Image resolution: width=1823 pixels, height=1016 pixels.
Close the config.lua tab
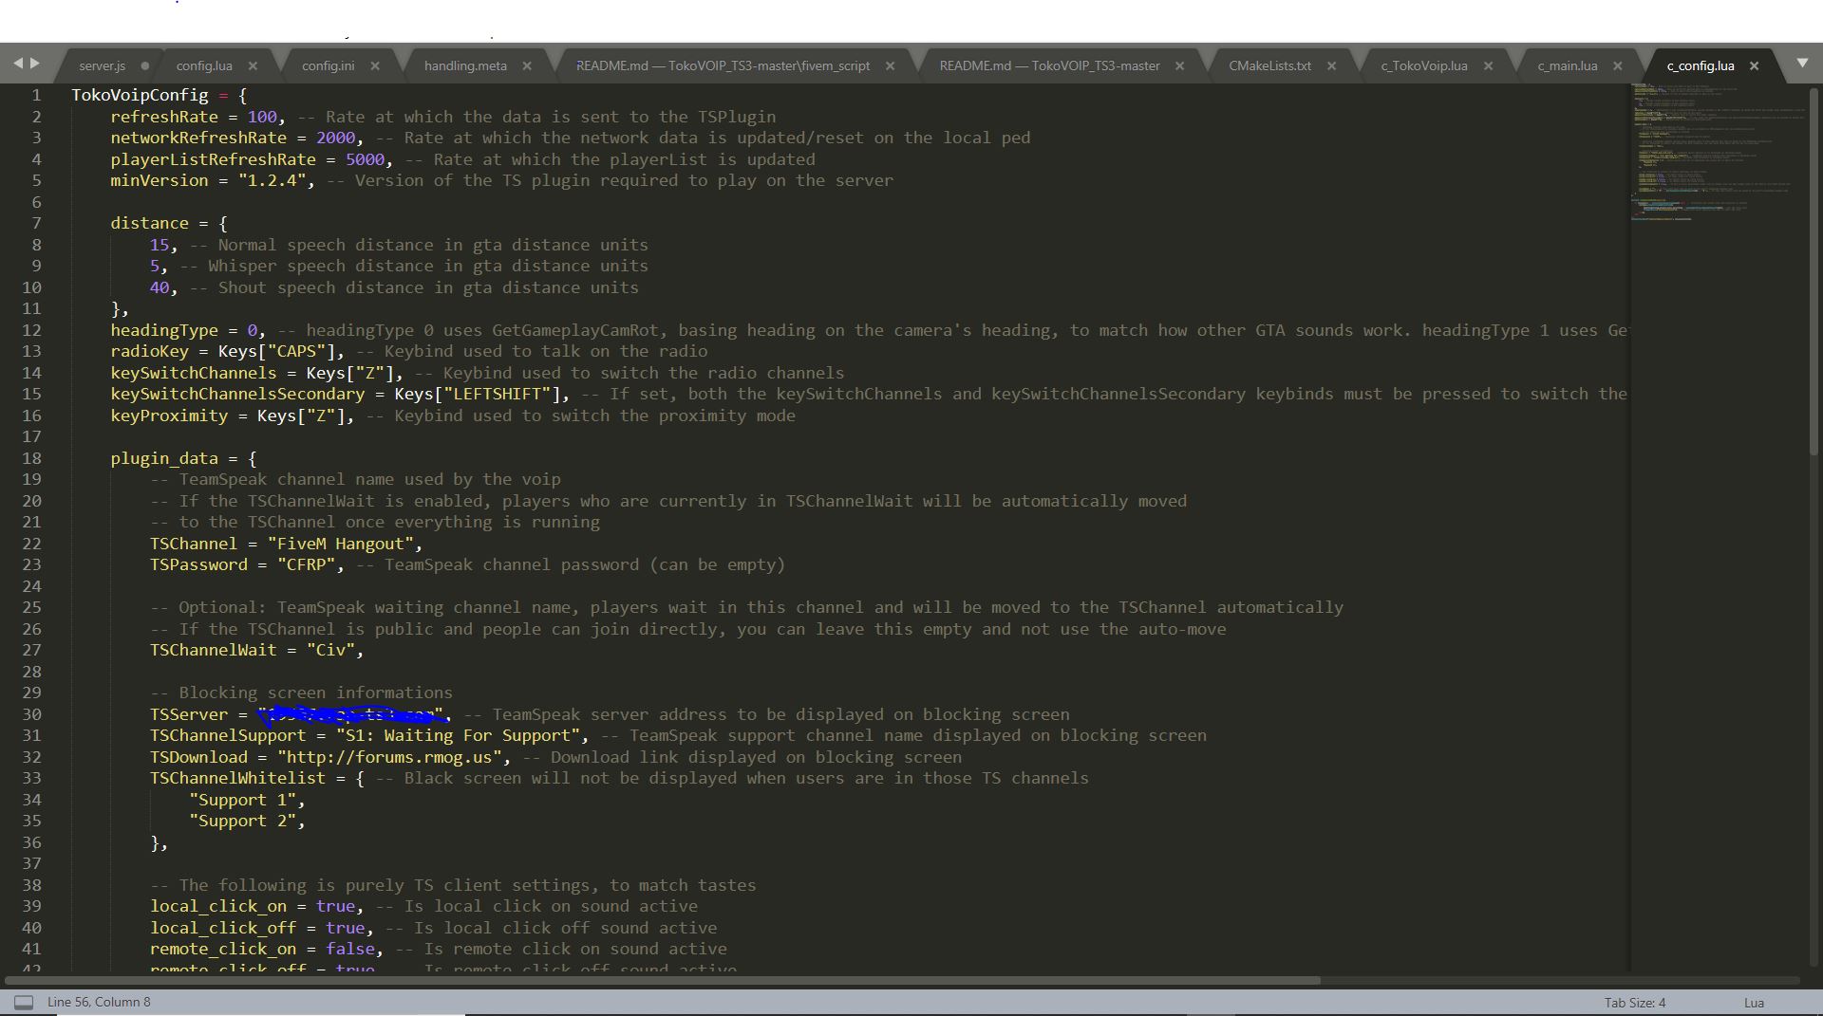pyautogui.click(x=254, y=65)
